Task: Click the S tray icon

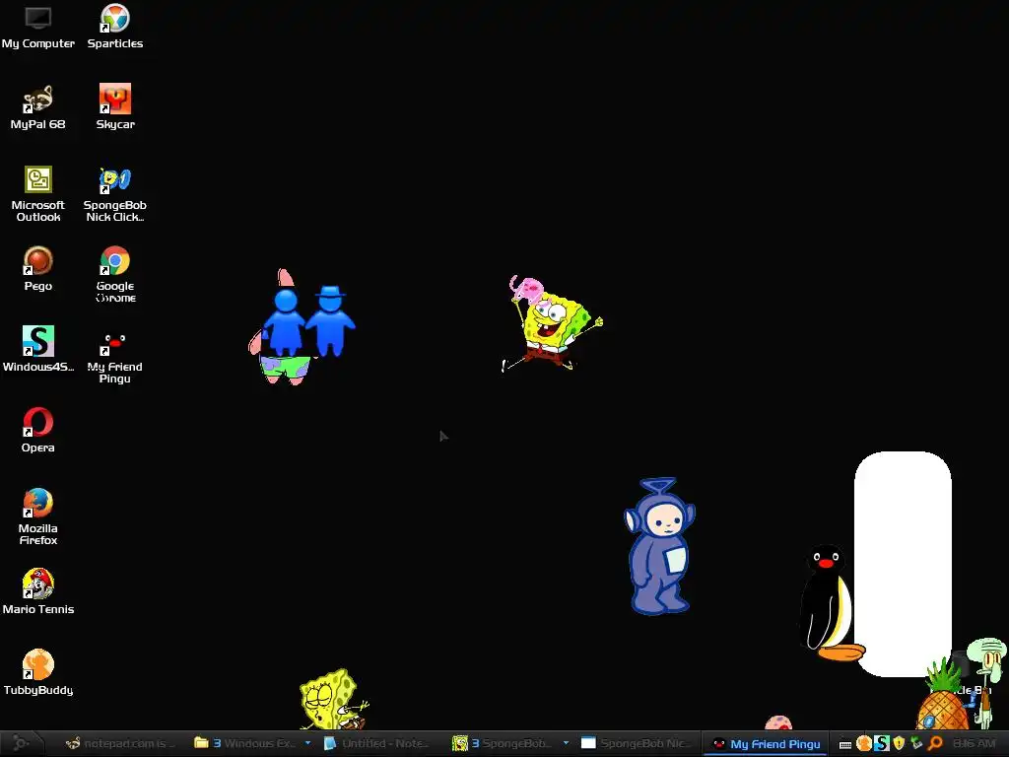Action: [882, 743]
